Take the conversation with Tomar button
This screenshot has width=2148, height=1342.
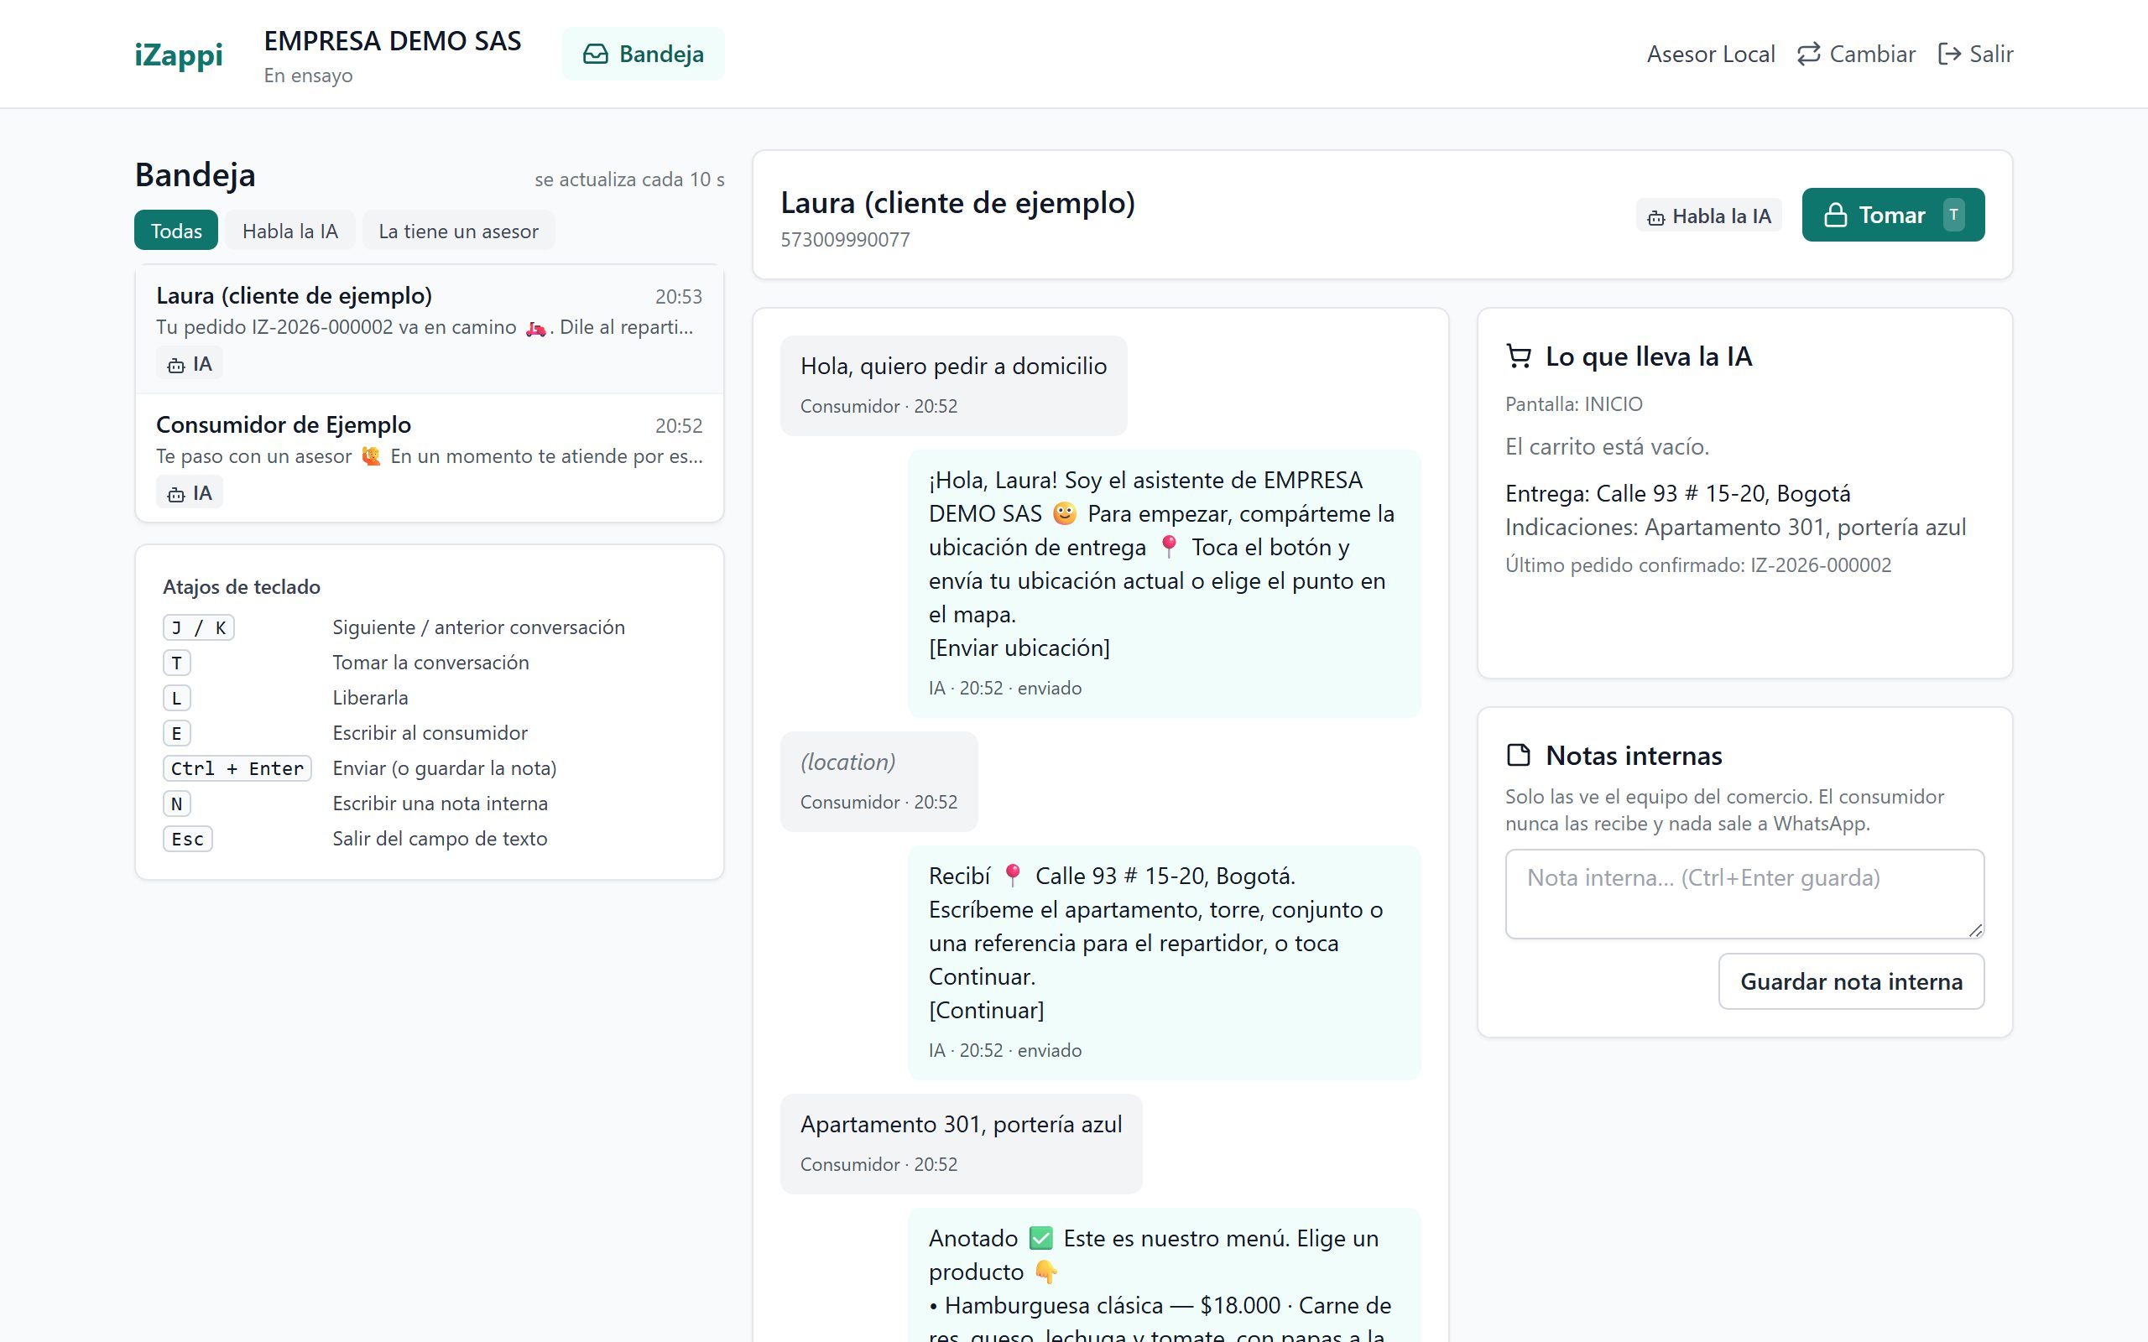tap(1892, 215)
